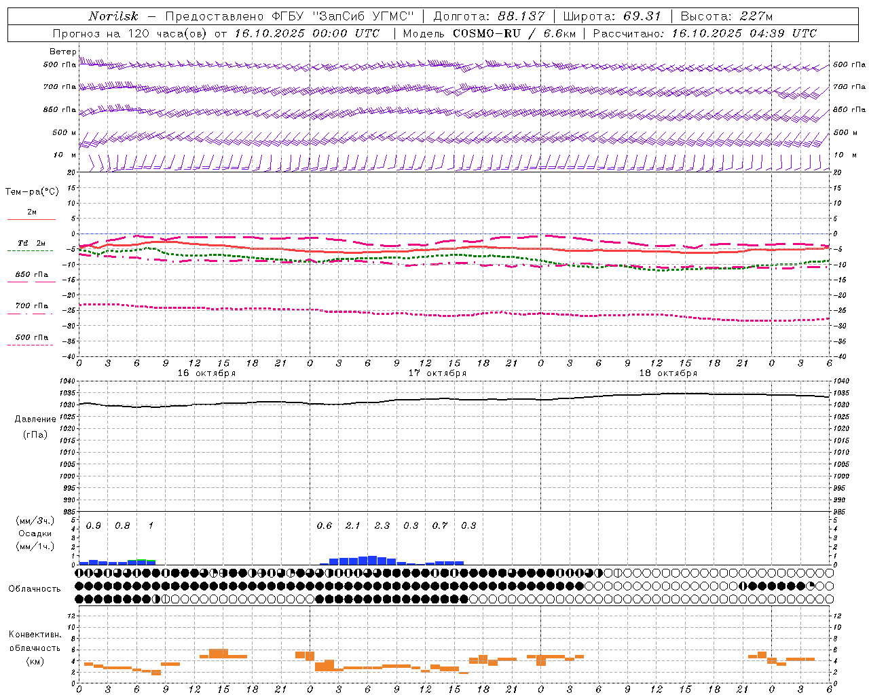
Task: Click the "Давление" pressure panel label
Action: click(x=35, y=419)
